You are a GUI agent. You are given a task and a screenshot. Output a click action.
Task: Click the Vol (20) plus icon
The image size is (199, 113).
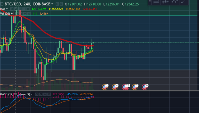25,14
